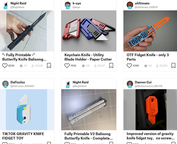Bookmark the OTF Fidget Knife model
The width and height of the screenshot is (177, 144).
[174, 66]
